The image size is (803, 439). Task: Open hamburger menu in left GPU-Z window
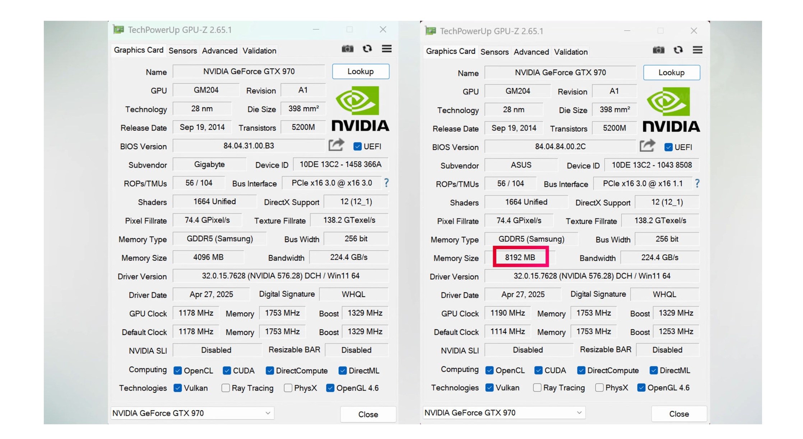coord(387,48)
